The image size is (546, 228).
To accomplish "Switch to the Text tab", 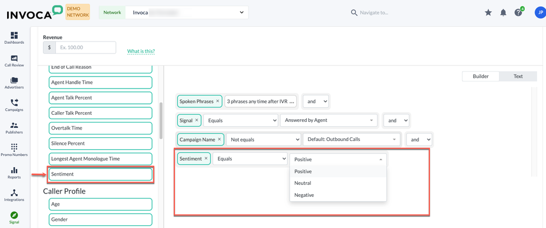I will (x=518, y=77).
